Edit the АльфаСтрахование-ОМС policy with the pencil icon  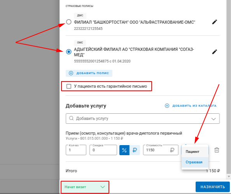click(215, 22)
